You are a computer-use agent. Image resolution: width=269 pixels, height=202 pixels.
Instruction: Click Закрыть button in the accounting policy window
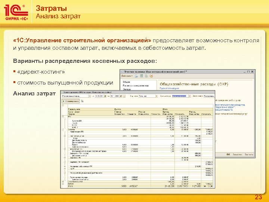[x=248, y=154]
